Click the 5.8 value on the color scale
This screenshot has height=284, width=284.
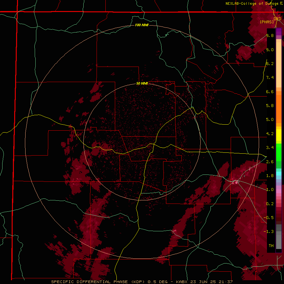point(270,106)
